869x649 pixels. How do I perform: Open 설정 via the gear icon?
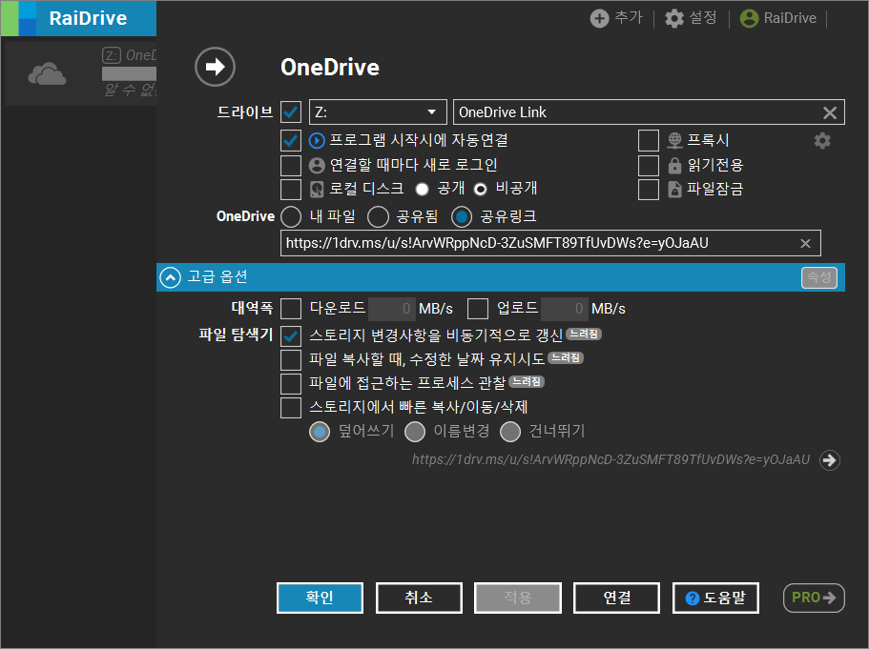[x=673, y=18]
